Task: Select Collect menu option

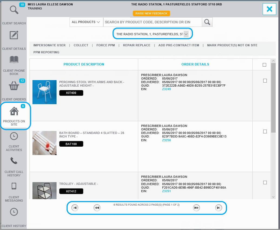Action: (81, 45)
